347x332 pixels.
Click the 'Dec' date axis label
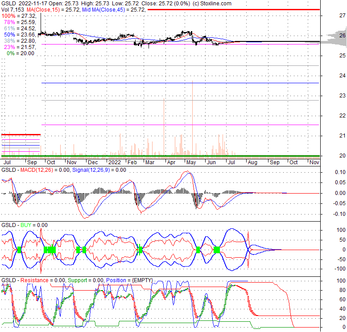click(93, 162)
